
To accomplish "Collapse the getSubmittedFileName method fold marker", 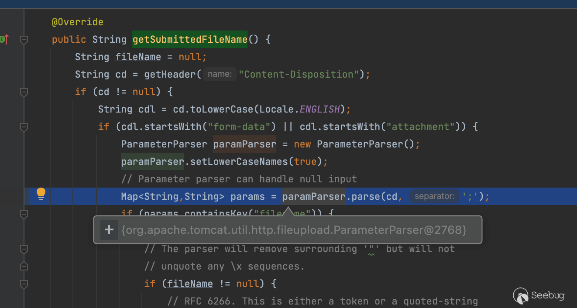I will pos(24,40).
